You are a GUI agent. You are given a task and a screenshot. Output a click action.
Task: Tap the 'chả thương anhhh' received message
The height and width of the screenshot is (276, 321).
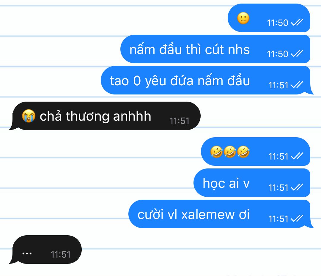click(105, 116)
